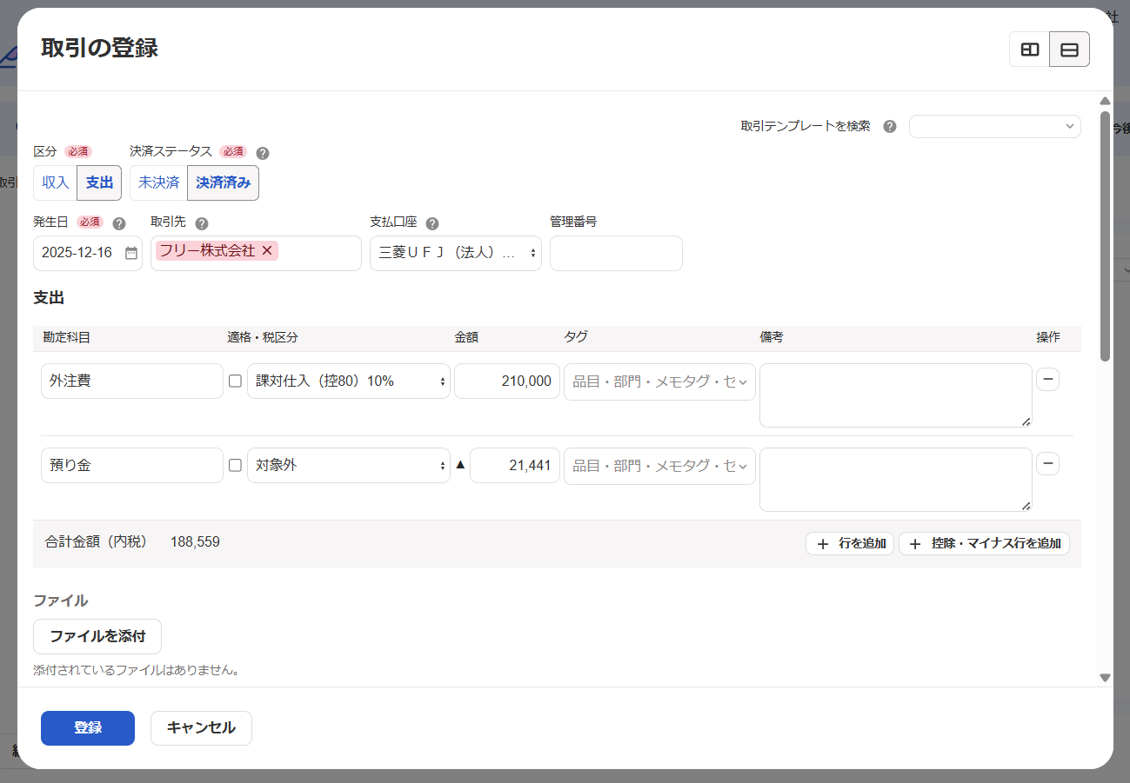Open help for 取引テンプレートを検索
Viewport: 1130px width, 783px height.
coord(890,126)
